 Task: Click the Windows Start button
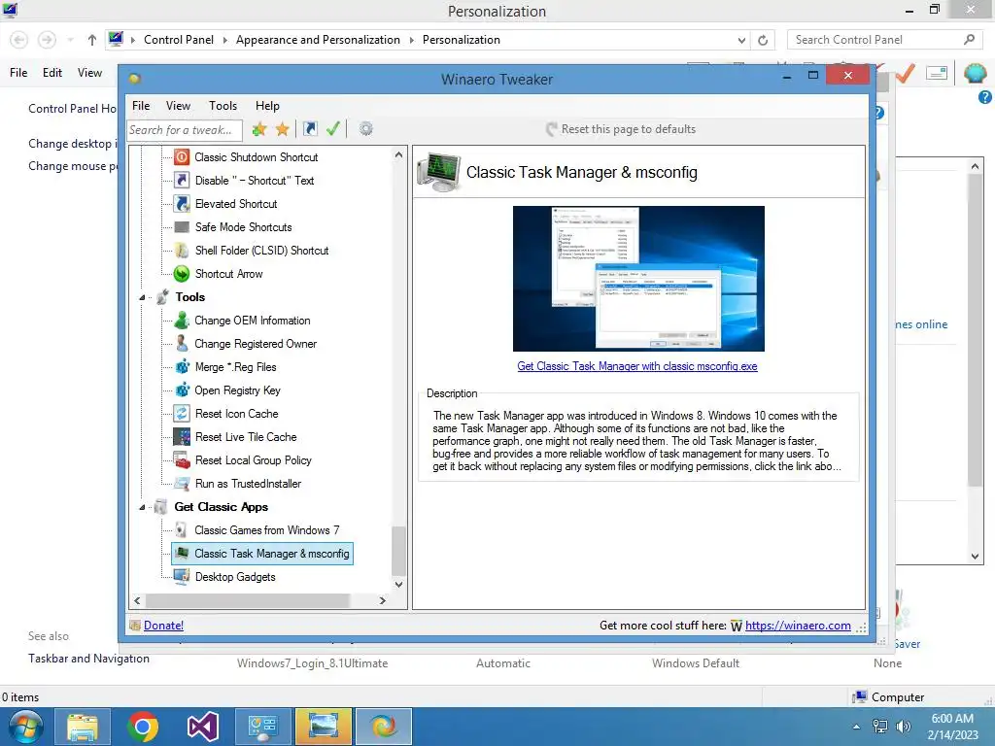[26, 727]
